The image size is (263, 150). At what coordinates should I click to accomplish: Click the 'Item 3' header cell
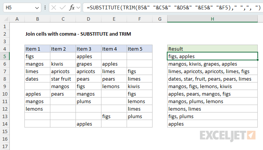coord(88,49)
